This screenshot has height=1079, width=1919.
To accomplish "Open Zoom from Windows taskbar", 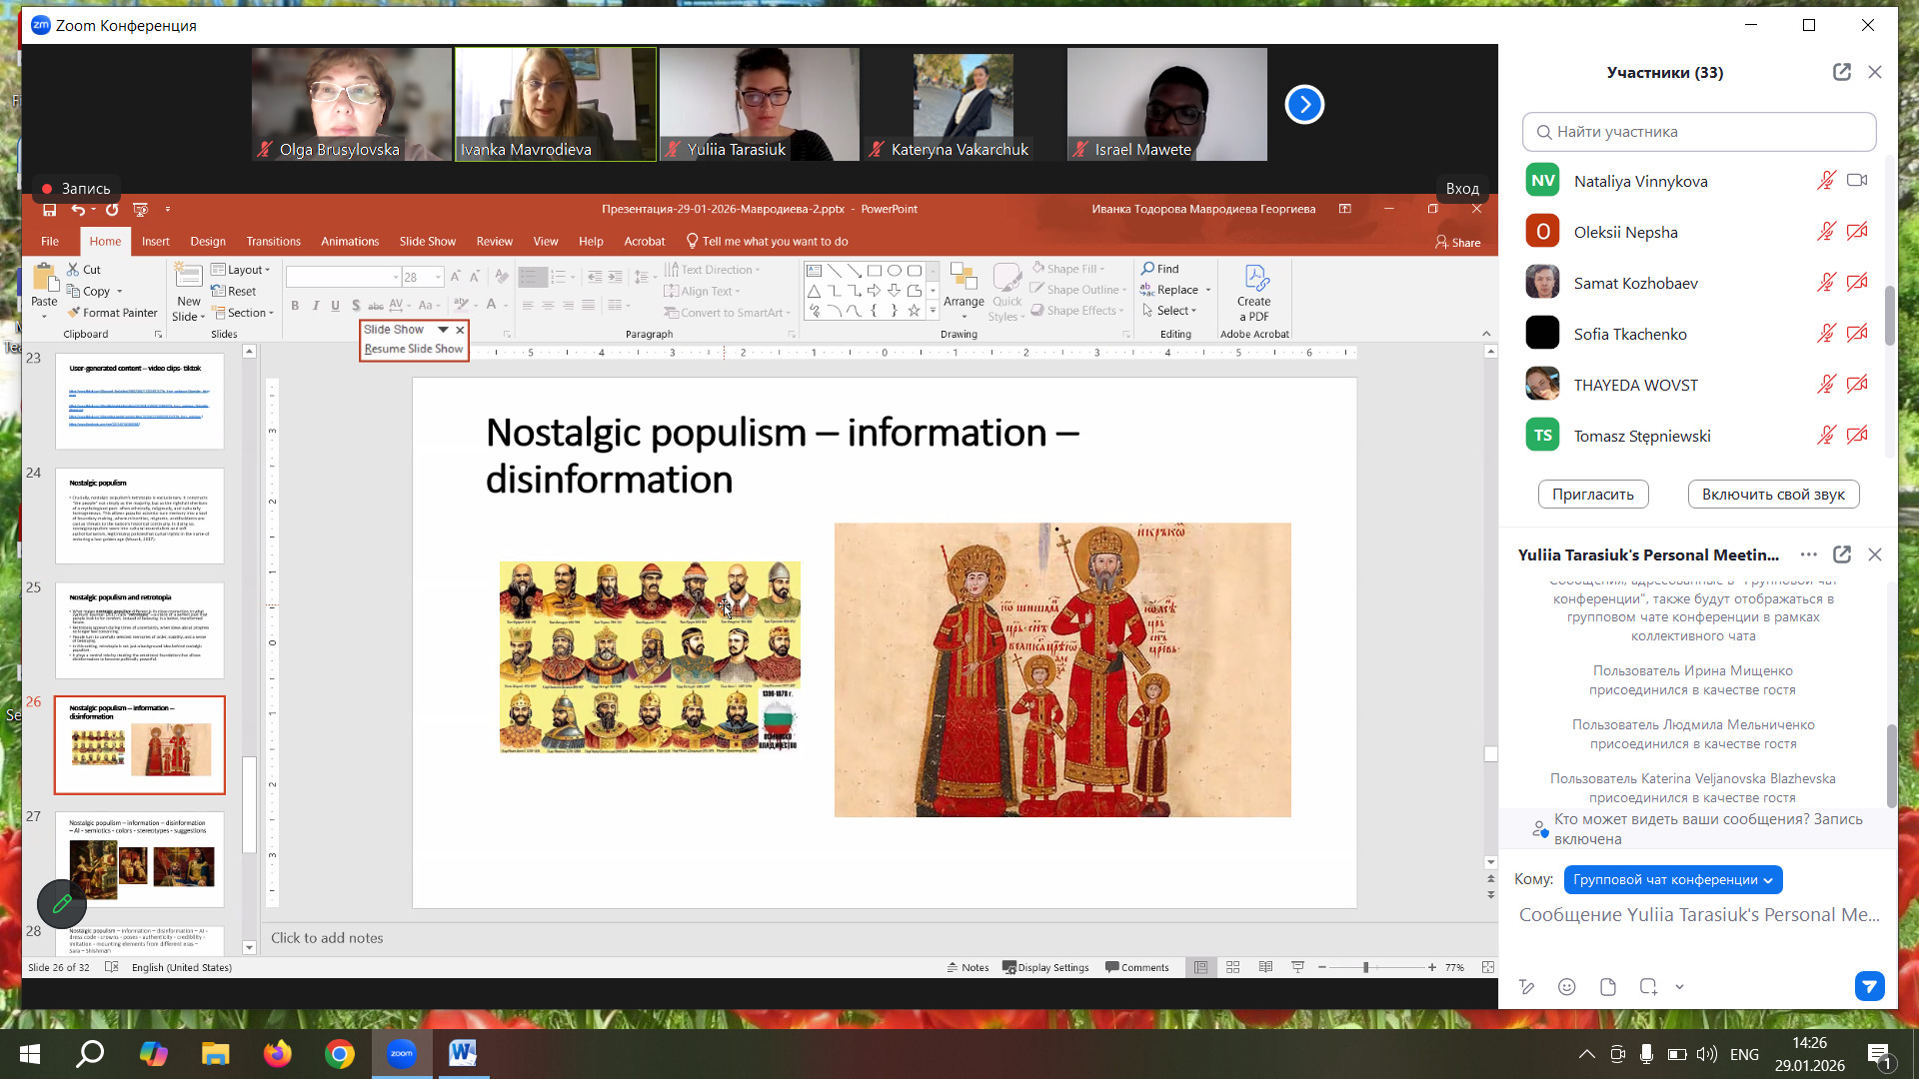I will 401,1053.
